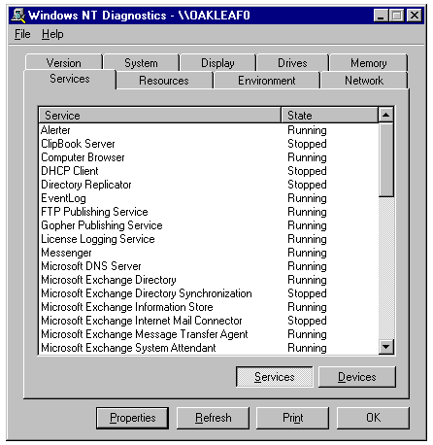This screenshot has width=433, height=445.
Task: Open the File menu
Action: 22,34
